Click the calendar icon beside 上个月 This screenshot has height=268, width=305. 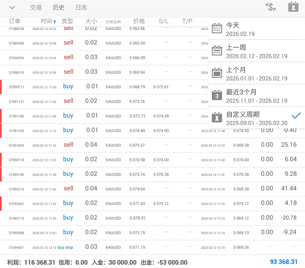pyautogui.click(x=217, y=73)
